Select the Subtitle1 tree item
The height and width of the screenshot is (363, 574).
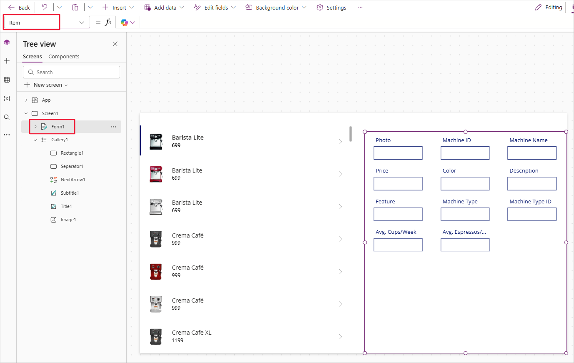(x=69, y=193)
